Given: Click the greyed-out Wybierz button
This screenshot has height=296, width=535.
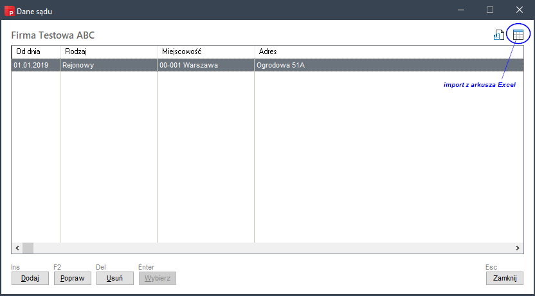Looking at the screenshot, I should coord(158,278).
